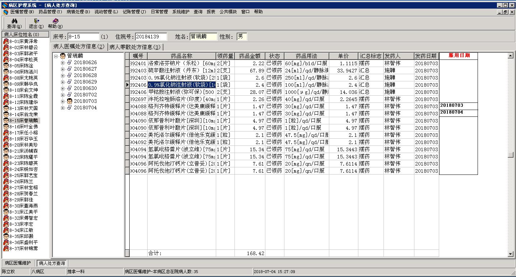Screen dimensions: 516x277
Task: Click the patient icon beside 8-09床韩华岚
Action: click(x=6, y=84)
